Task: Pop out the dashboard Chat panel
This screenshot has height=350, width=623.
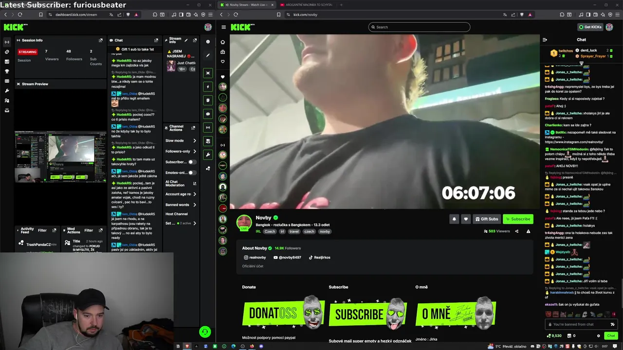Action: [156, 40]
